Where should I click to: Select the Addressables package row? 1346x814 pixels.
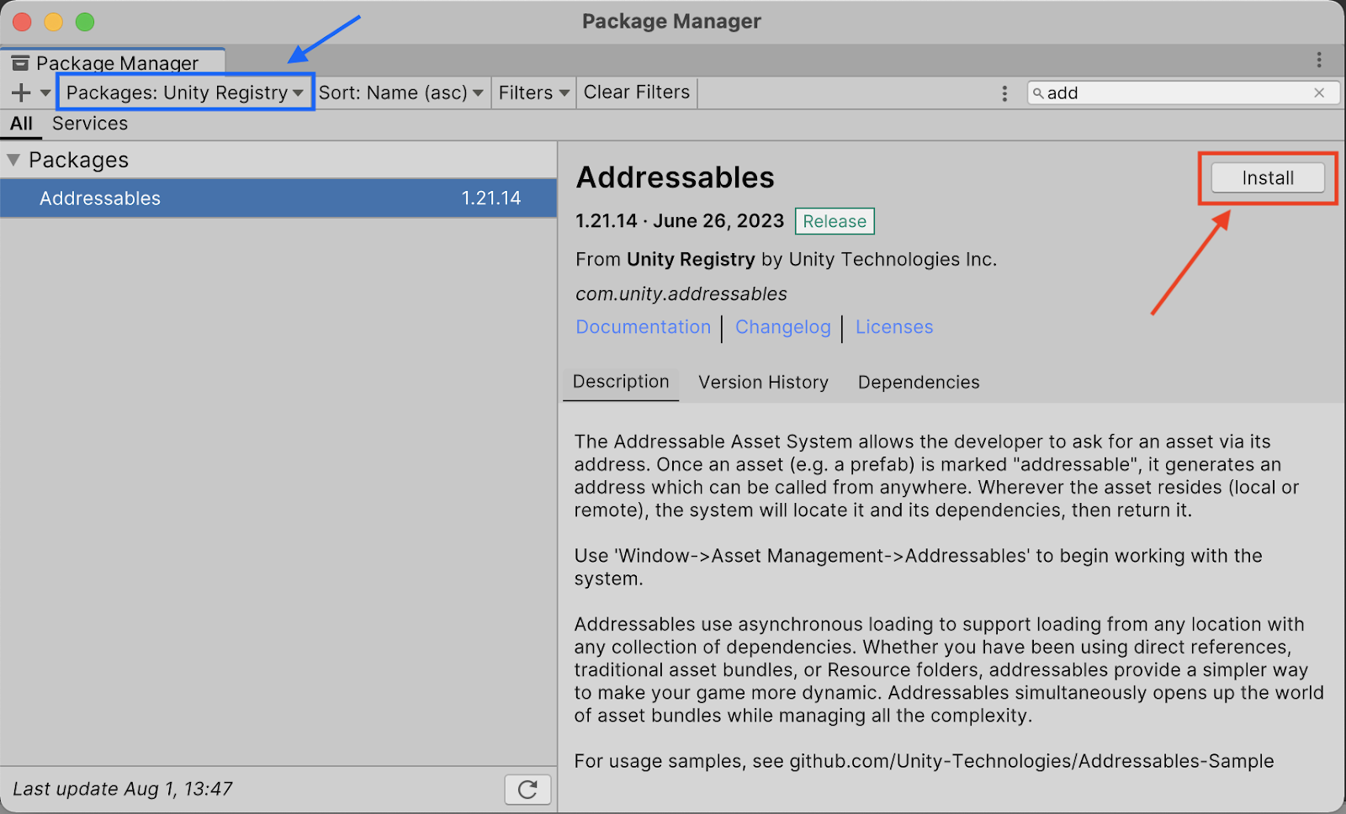(x=278, y=198)
